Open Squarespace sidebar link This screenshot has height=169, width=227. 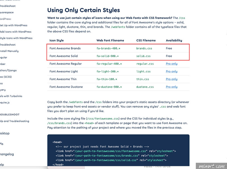click(7, 12)
